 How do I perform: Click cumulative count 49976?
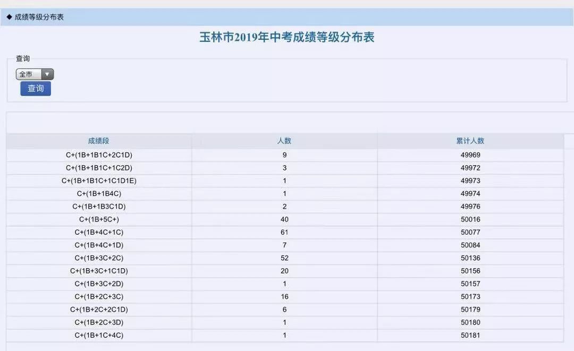tap(470, 207)
